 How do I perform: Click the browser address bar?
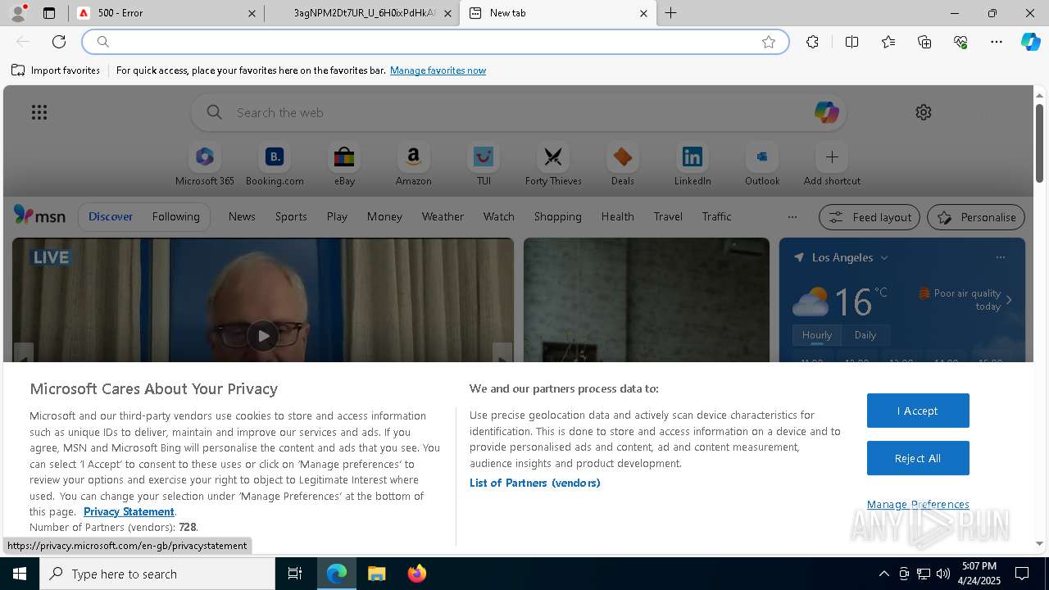[x=434, y=42]
